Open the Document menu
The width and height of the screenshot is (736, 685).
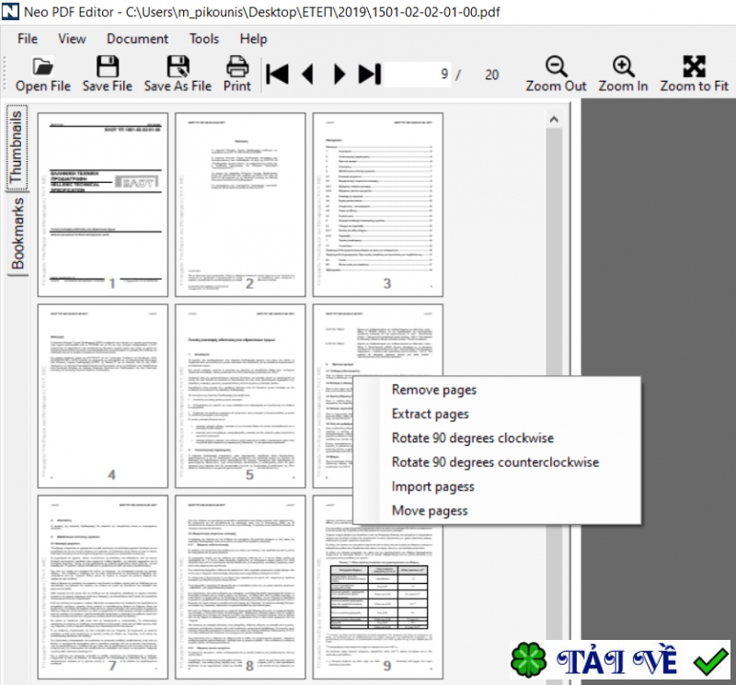137,39
